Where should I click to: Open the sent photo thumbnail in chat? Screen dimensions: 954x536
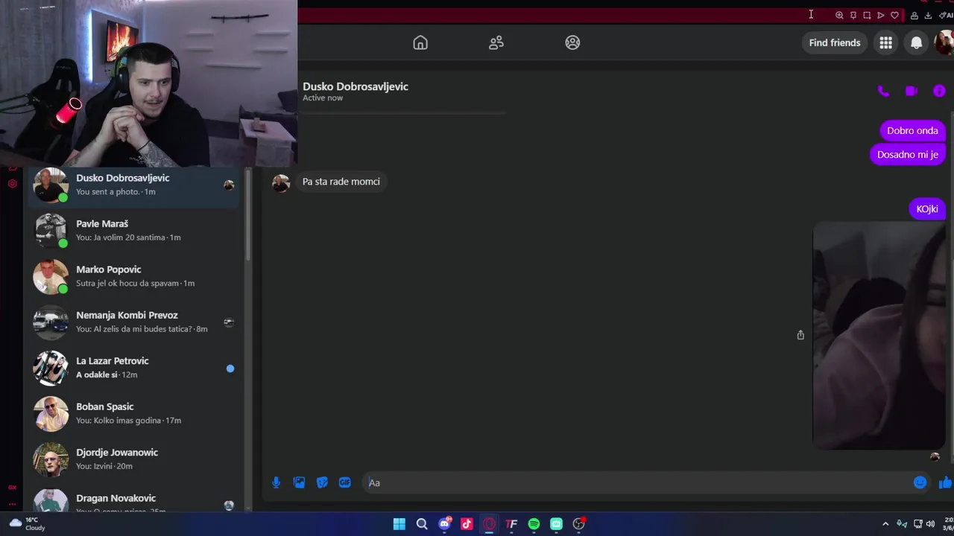click(x=879, y=336)
